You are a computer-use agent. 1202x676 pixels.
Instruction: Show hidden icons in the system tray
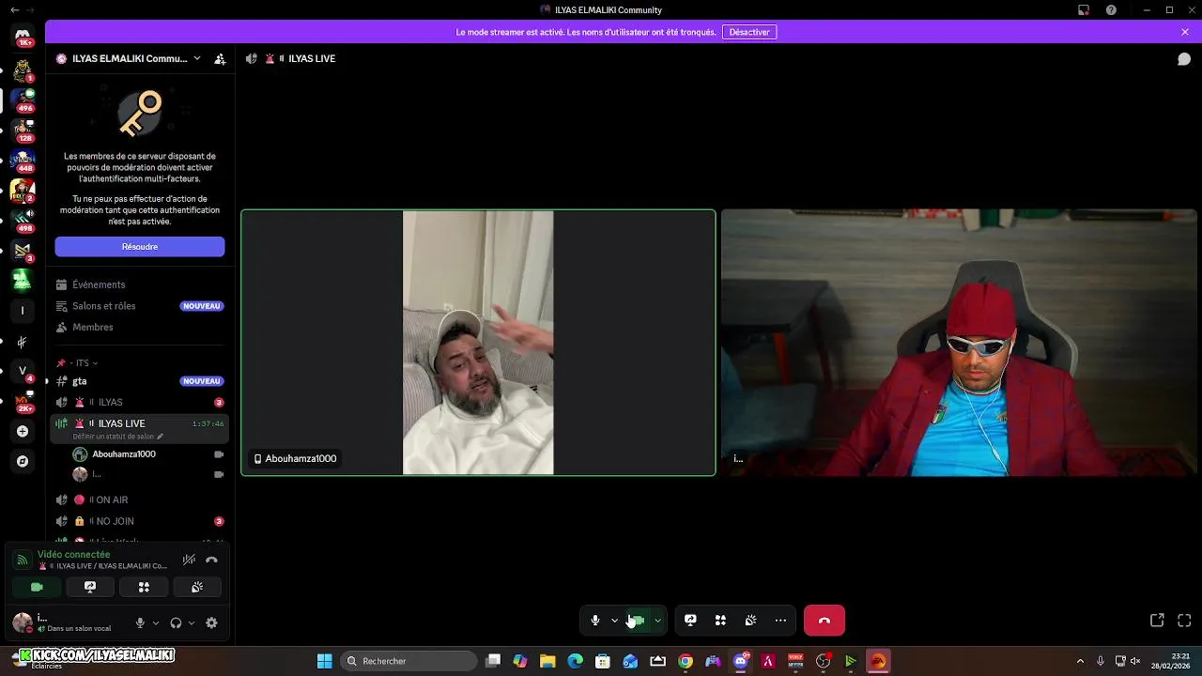(x=1080, y=661)
